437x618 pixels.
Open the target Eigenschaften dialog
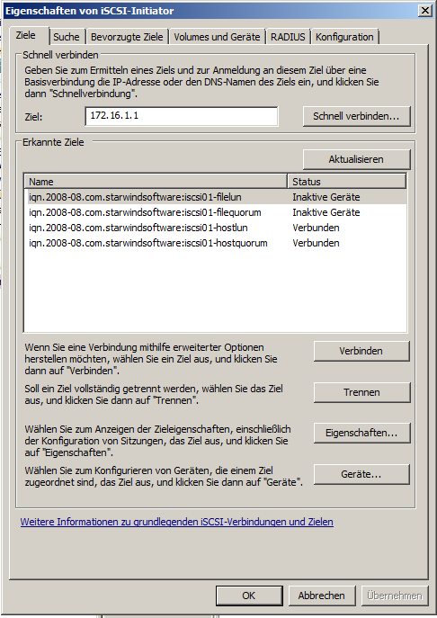361,434
